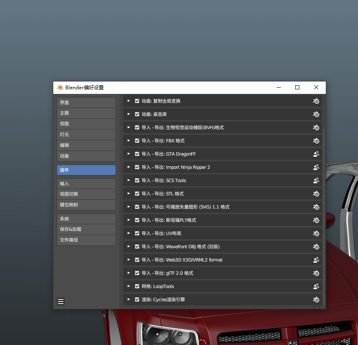Click Blender icon on SVG 1.1 格式 row

tap(316, 207)
